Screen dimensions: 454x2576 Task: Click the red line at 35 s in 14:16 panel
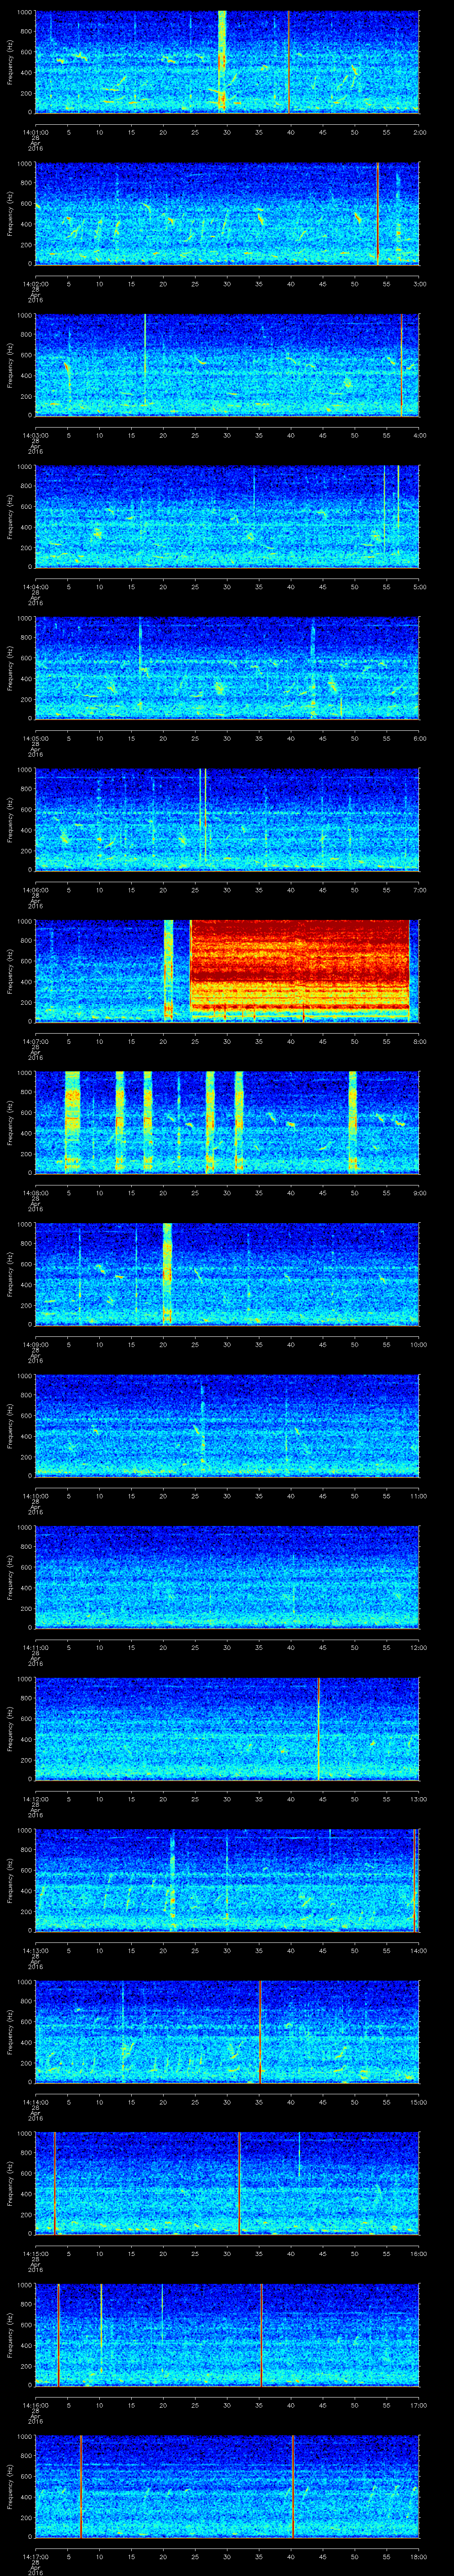point(262,2334)
